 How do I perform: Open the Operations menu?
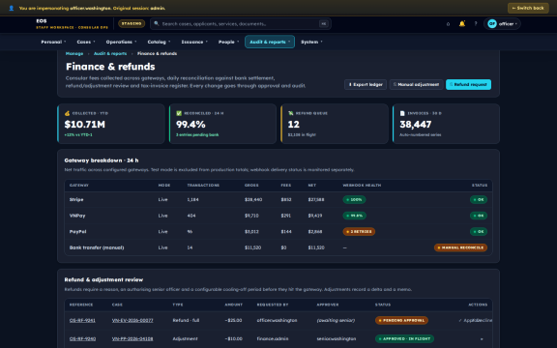click(x=121, y=42)
